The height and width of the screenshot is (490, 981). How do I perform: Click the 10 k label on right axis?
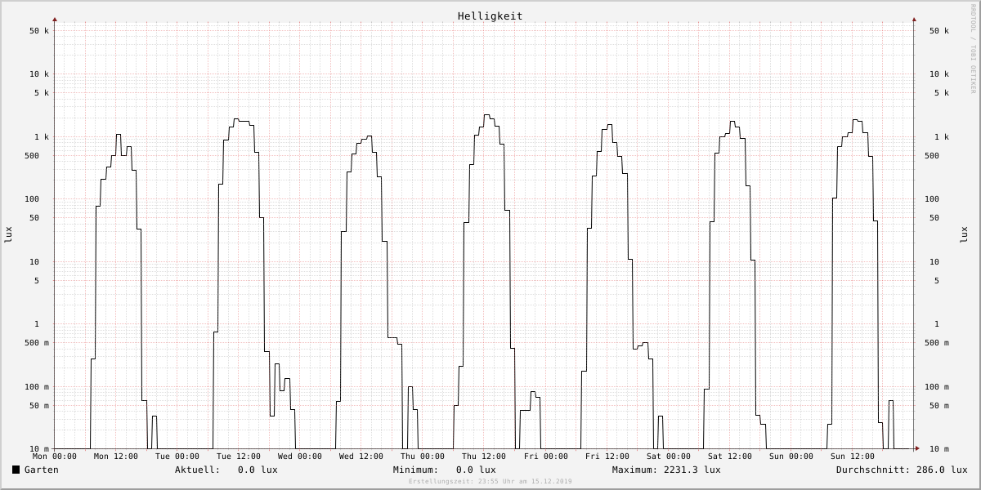click(939, 74)
